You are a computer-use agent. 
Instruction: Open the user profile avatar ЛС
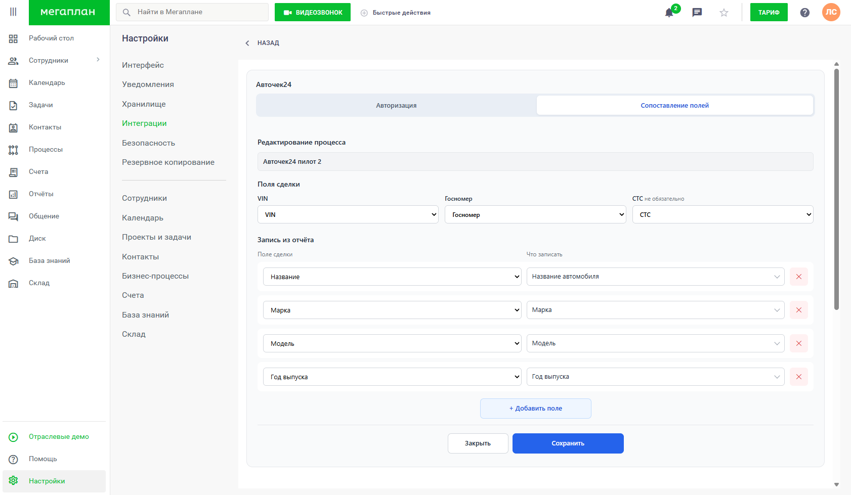pyautogui.click(x=831, y=12)
